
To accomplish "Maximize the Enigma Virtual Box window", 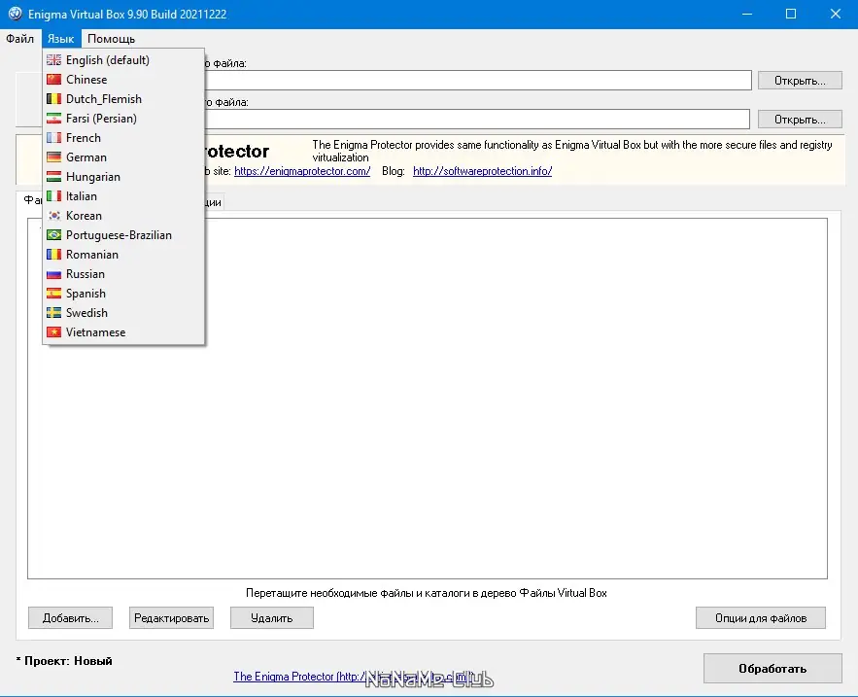I will (791, 14).
